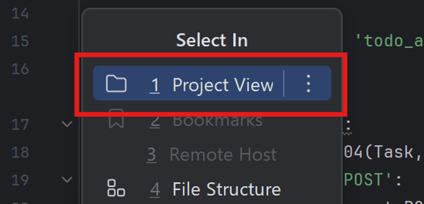Collapse the code fold chevron at line 19
Screen dimensions: 424x204
(67, 180)
